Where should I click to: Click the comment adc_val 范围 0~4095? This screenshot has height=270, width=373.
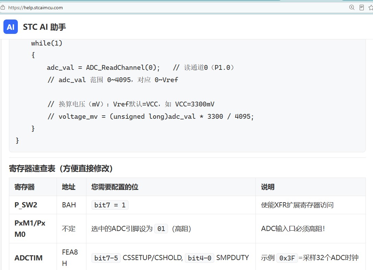[113, 80]
